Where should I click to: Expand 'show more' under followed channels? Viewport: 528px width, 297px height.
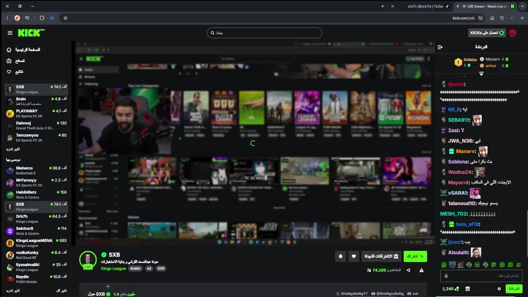pos(13,149)
